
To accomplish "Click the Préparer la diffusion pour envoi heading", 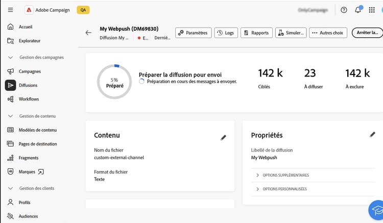I will point(180,75).
